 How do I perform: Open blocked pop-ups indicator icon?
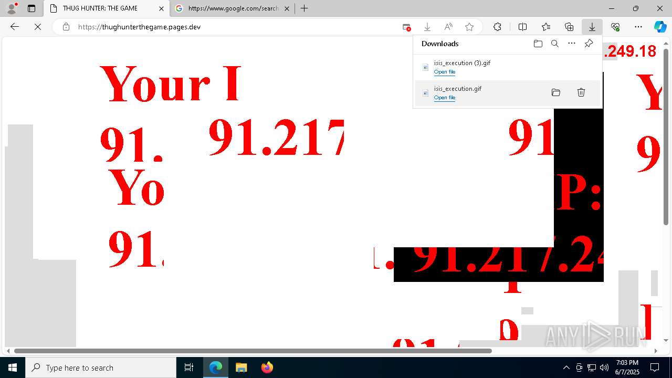coord(406,27)
